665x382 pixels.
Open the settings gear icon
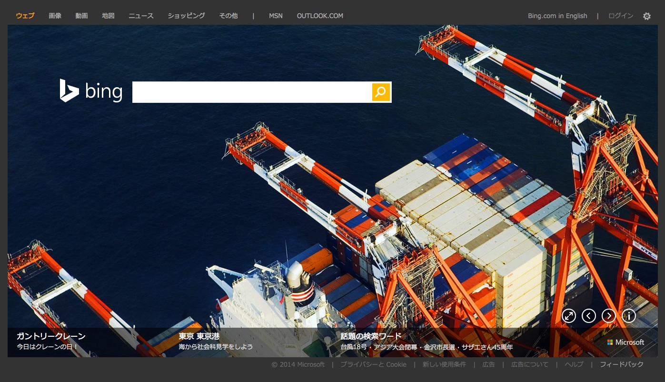point(646,16)
